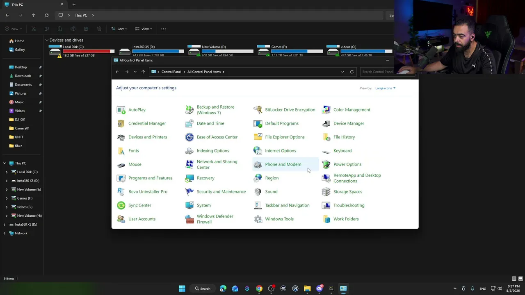The height and width of the screenshot is (295, 525).
Task: Add a new tab in File Explorer
Action: click(74, 5)
